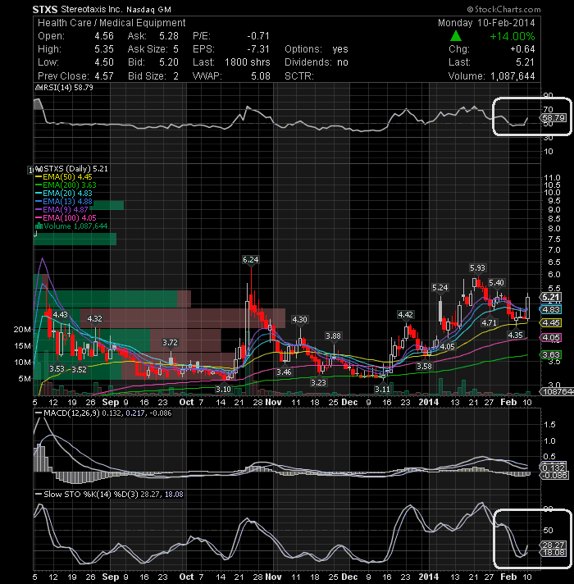Click the cyan 4.83 EMA axis tag

[x=551, y=309]
